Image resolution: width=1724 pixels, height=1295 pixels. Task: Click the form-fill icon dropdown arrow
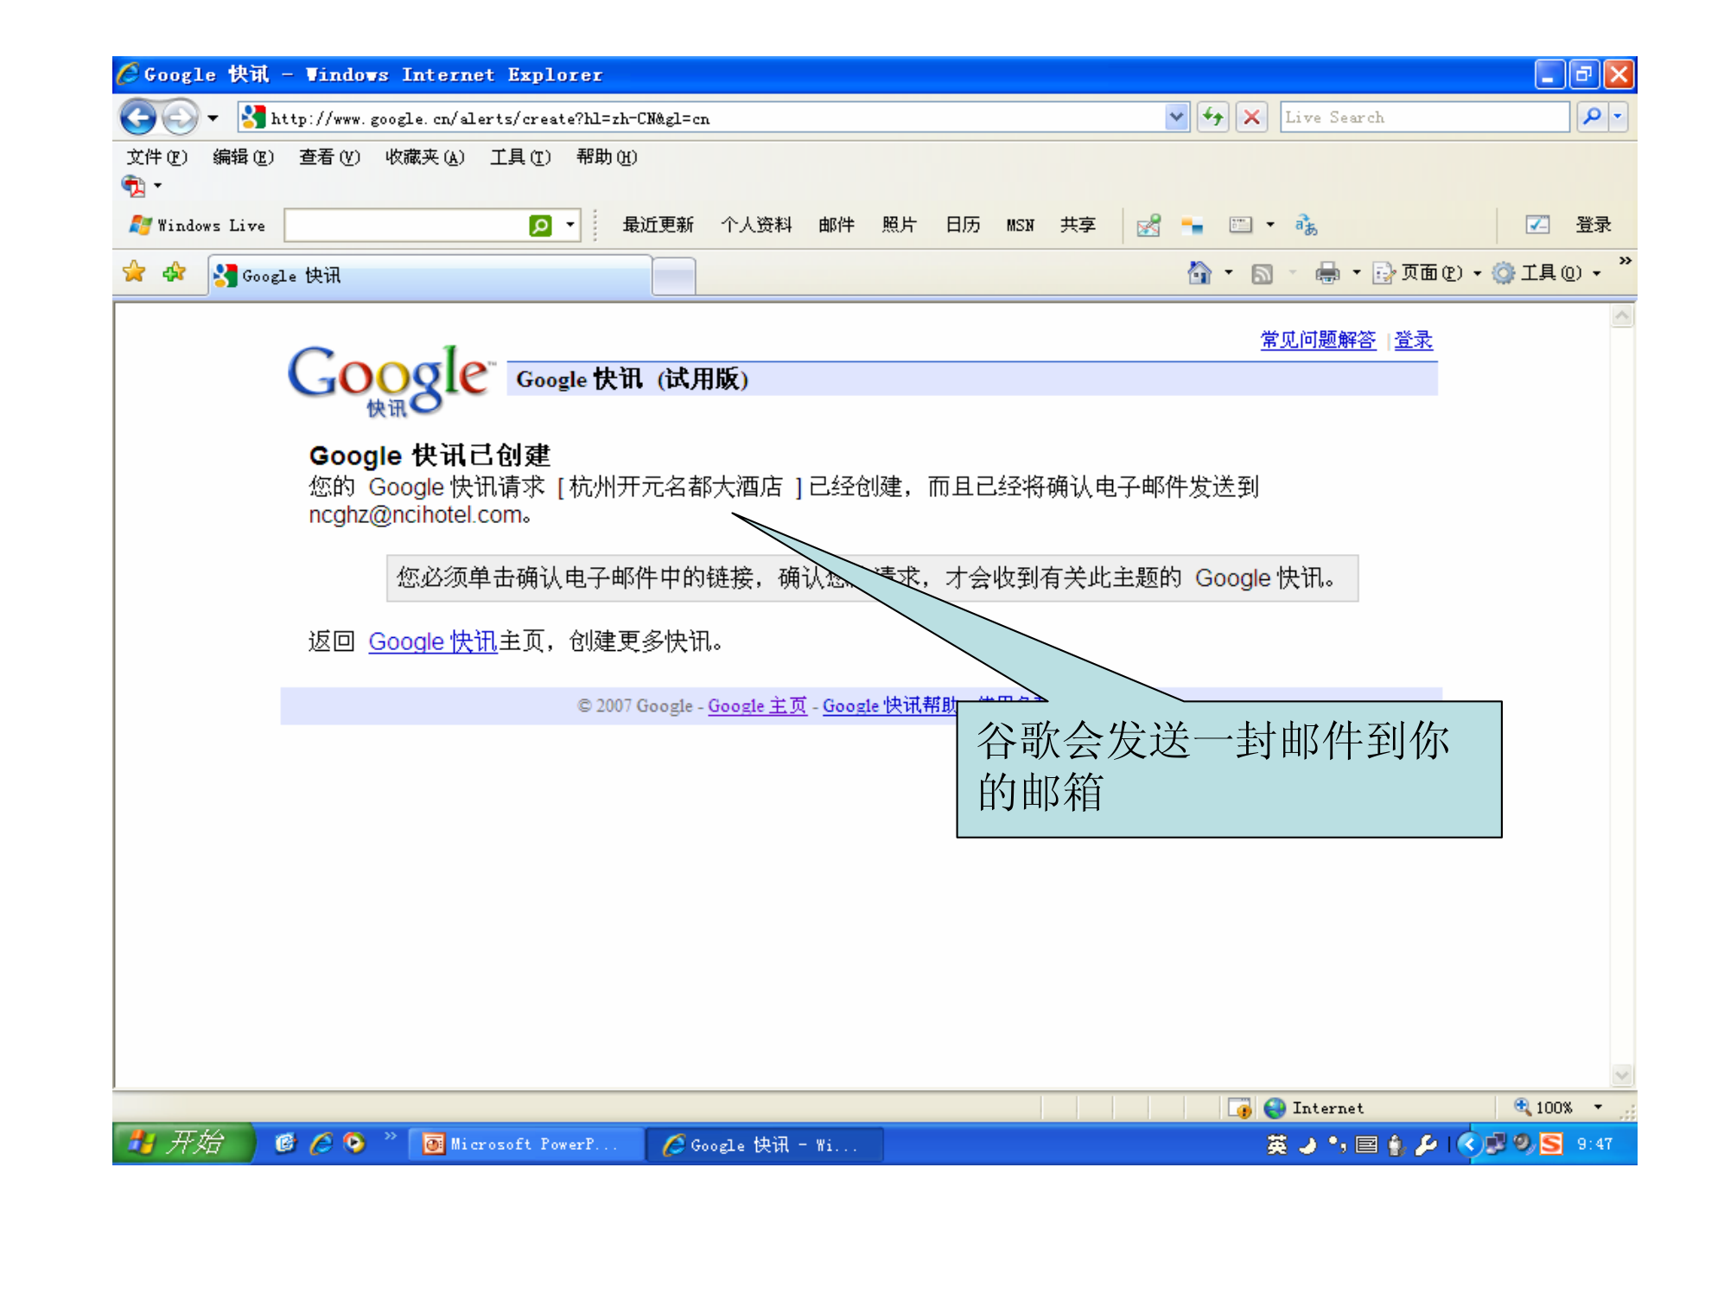(1269, 225)
